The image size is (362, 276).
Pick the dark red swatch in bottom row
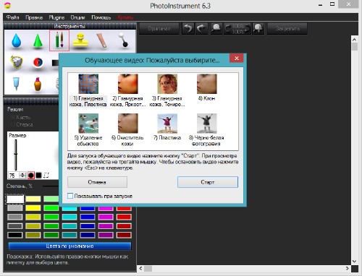124,235
